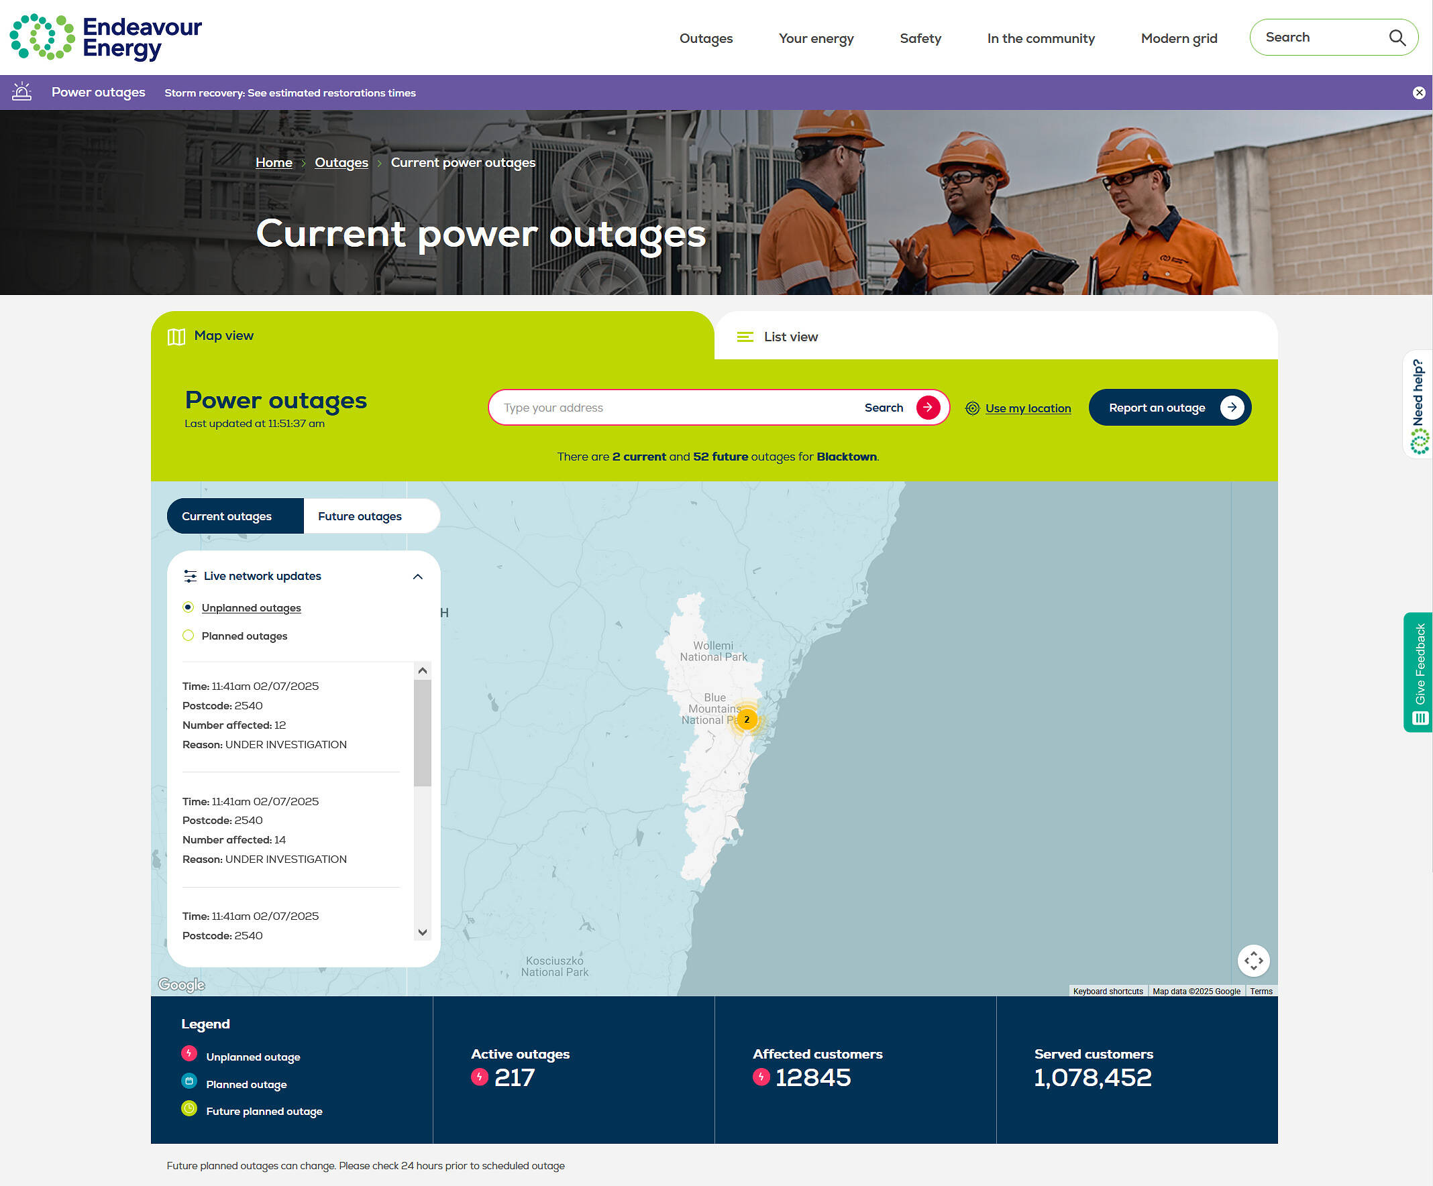Click the red arrow address search button

tap(927, 407)
